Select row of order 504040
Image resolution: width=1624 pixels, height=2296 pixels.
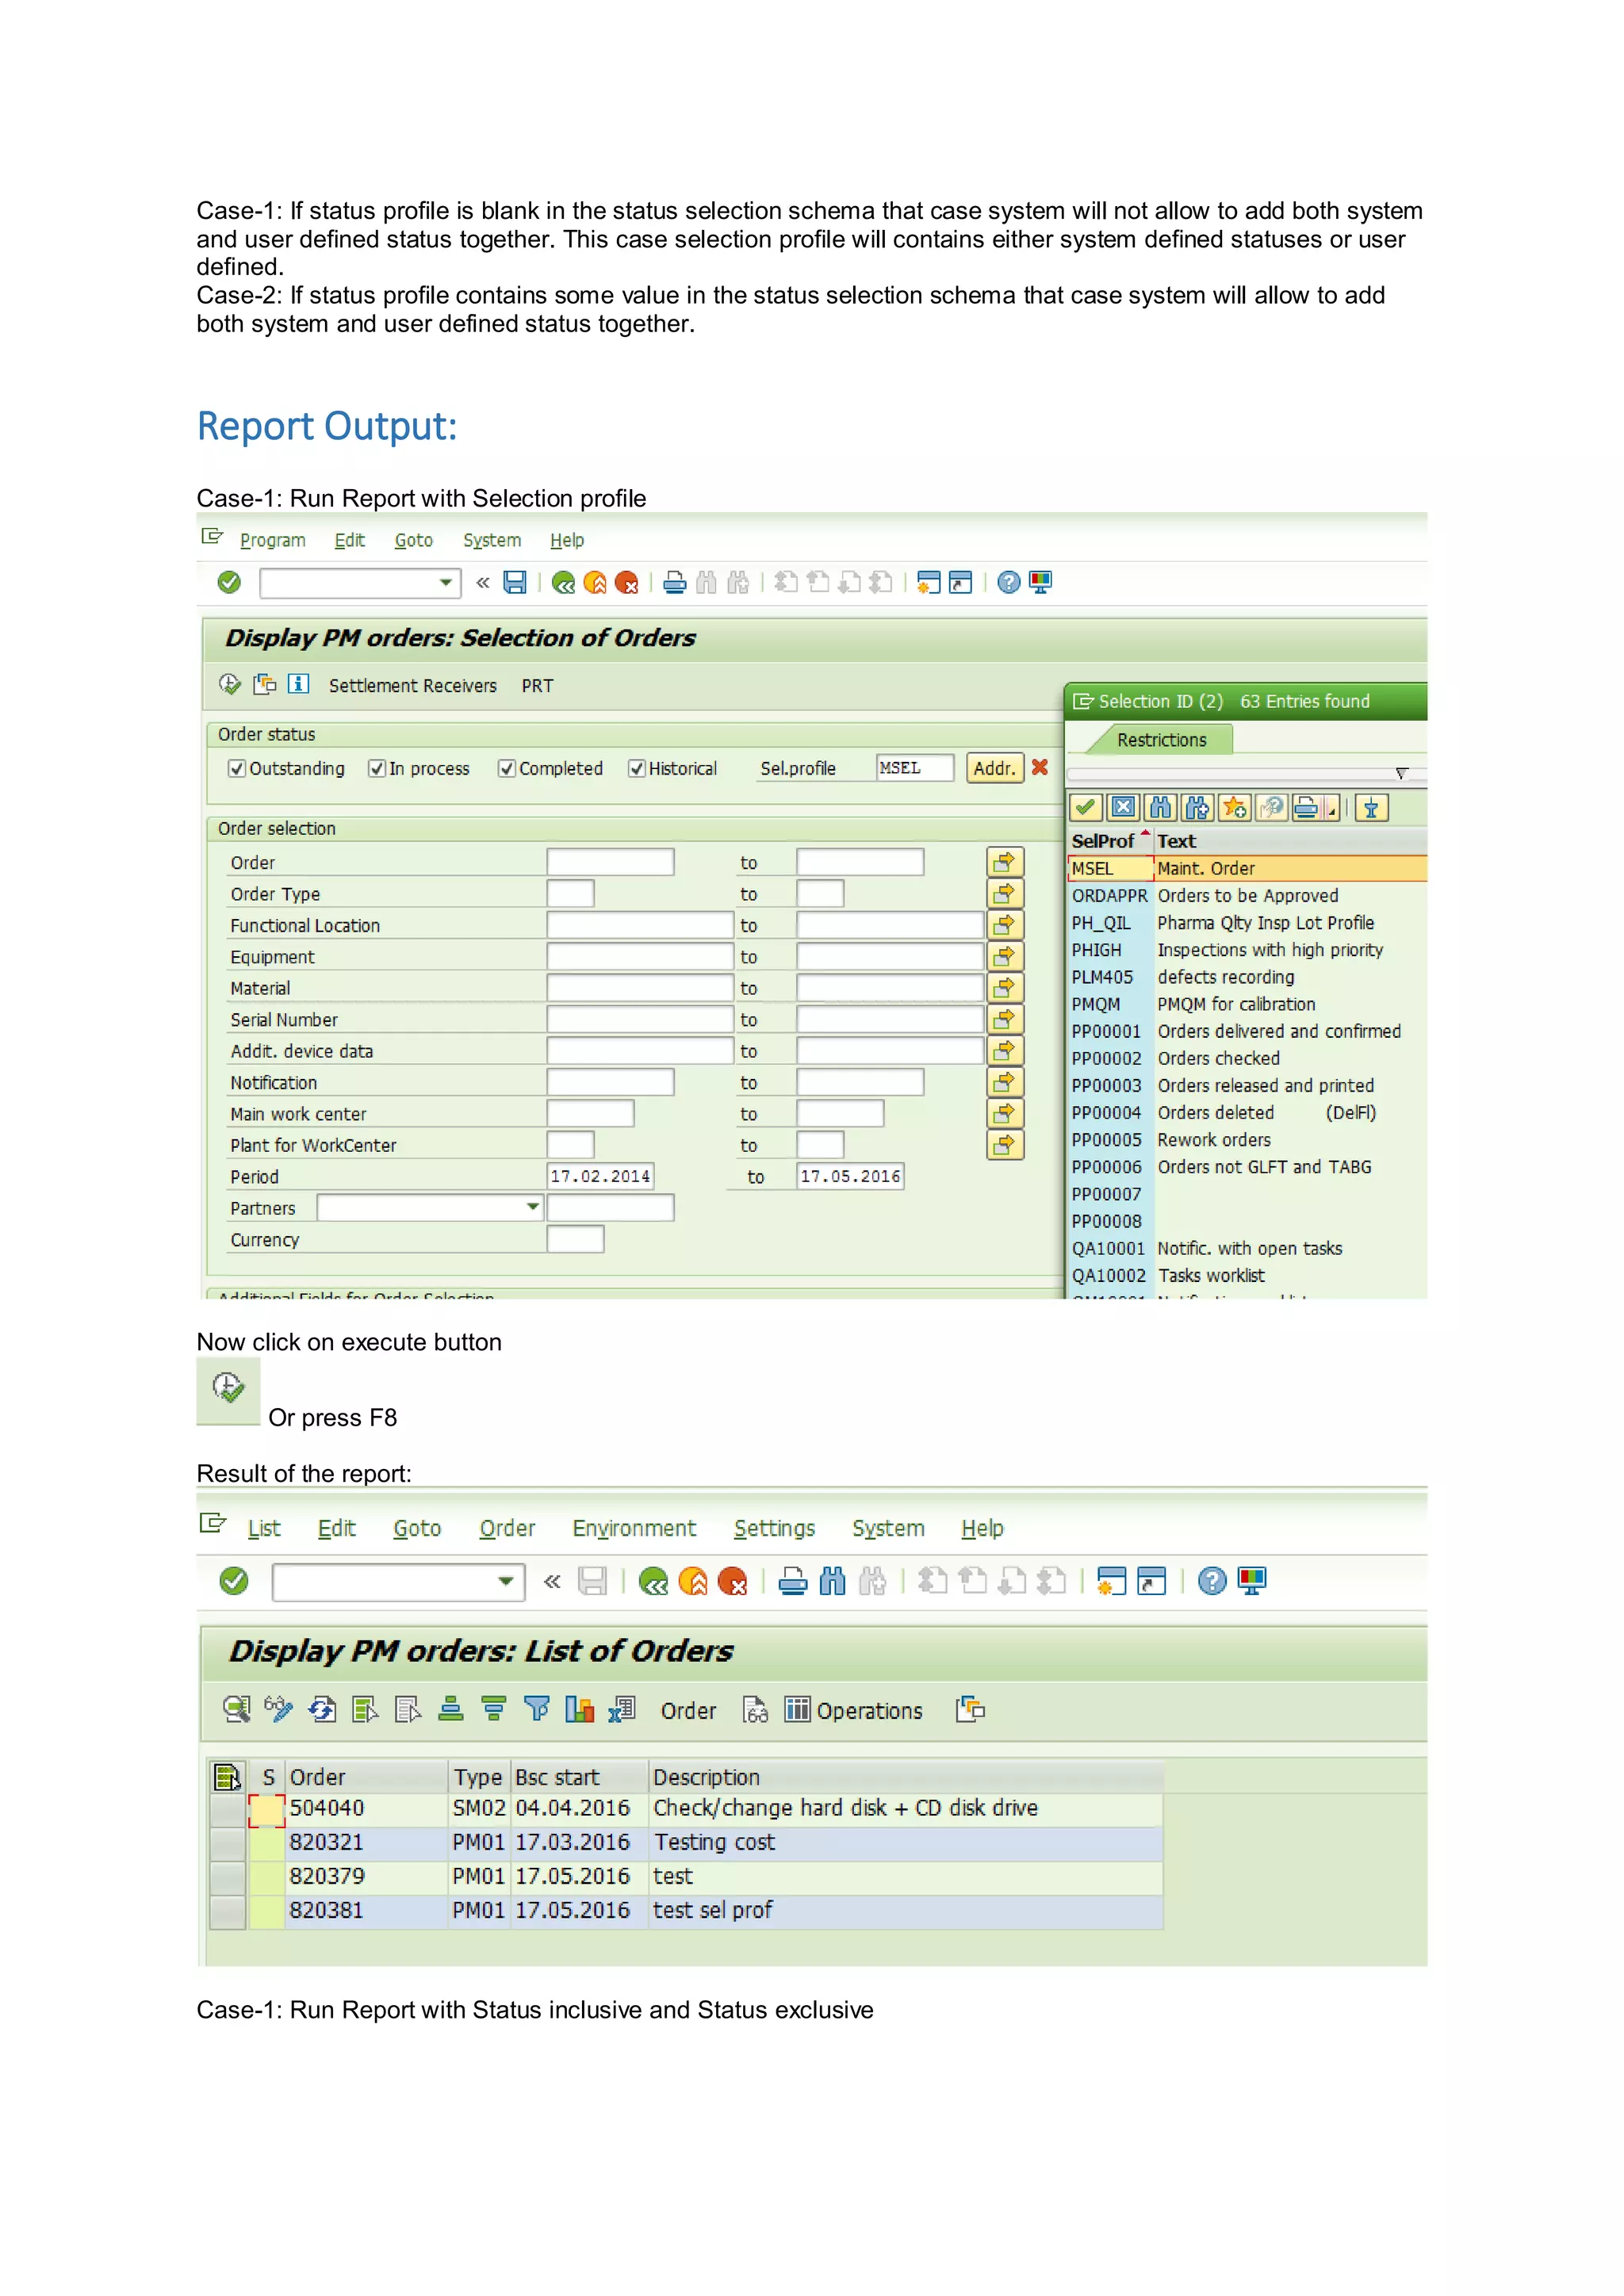tap(228, 1809)
